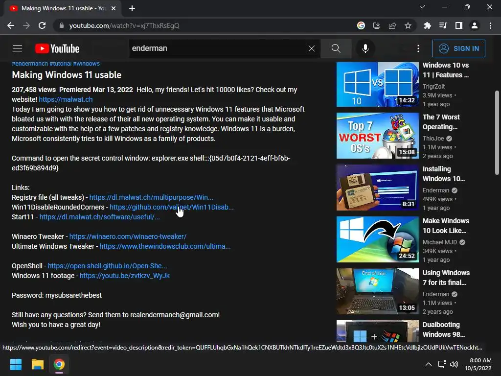501x376 pixels.
Task: Go to the YouTube home logo
Action: [57, 48]
